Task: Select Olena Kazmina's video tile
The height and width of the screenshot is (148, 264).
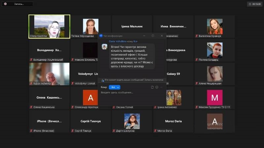Action: click(x=49, y=25)
